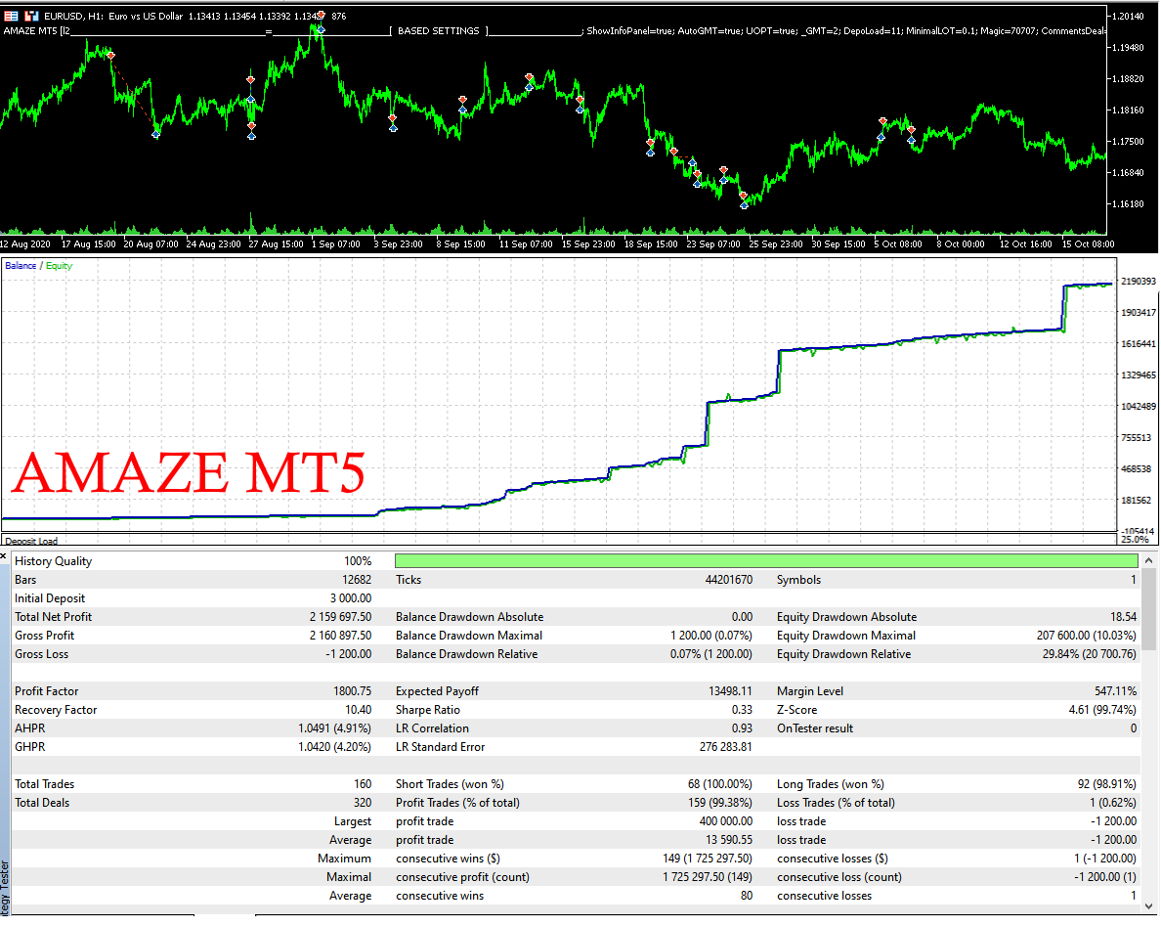
Task: Open the Depth of Market icon beside EURUSD
Action: (32, 16)
